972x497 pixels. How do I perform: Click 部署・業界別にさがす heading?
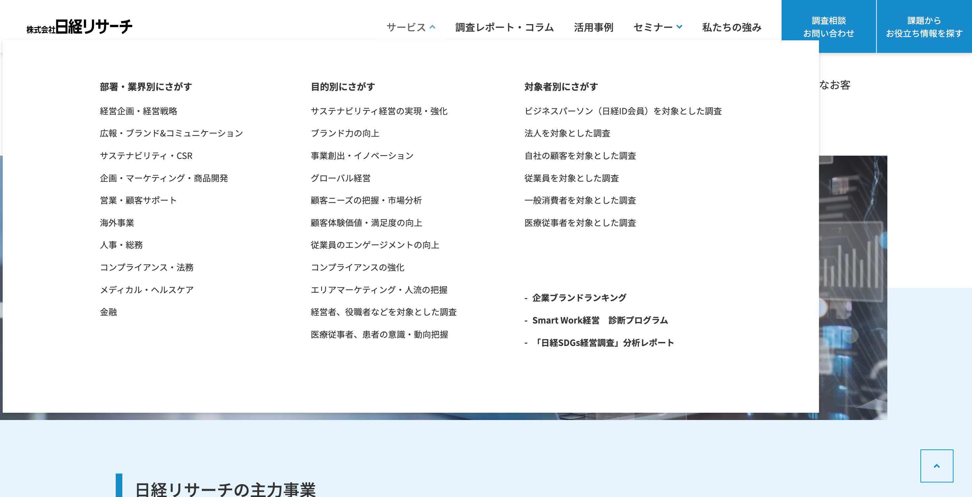coord(146,87)
